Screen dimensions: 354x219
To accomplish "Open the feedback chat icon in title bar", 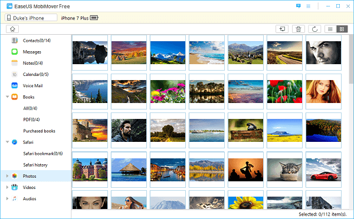I will 298,6.
